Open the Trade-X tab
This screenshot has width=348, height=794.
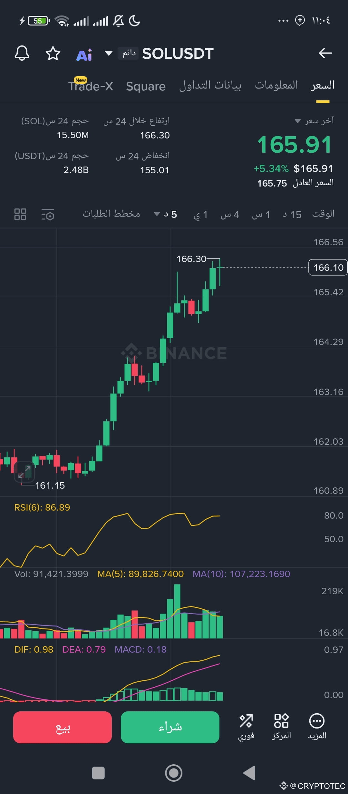pyautogui.click(x=91, y=86)
